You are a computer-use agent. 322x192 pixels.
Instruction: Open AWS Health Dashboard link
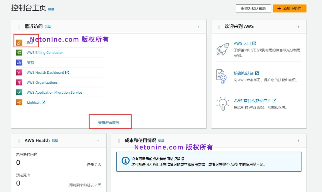click(x=46, y=72)
